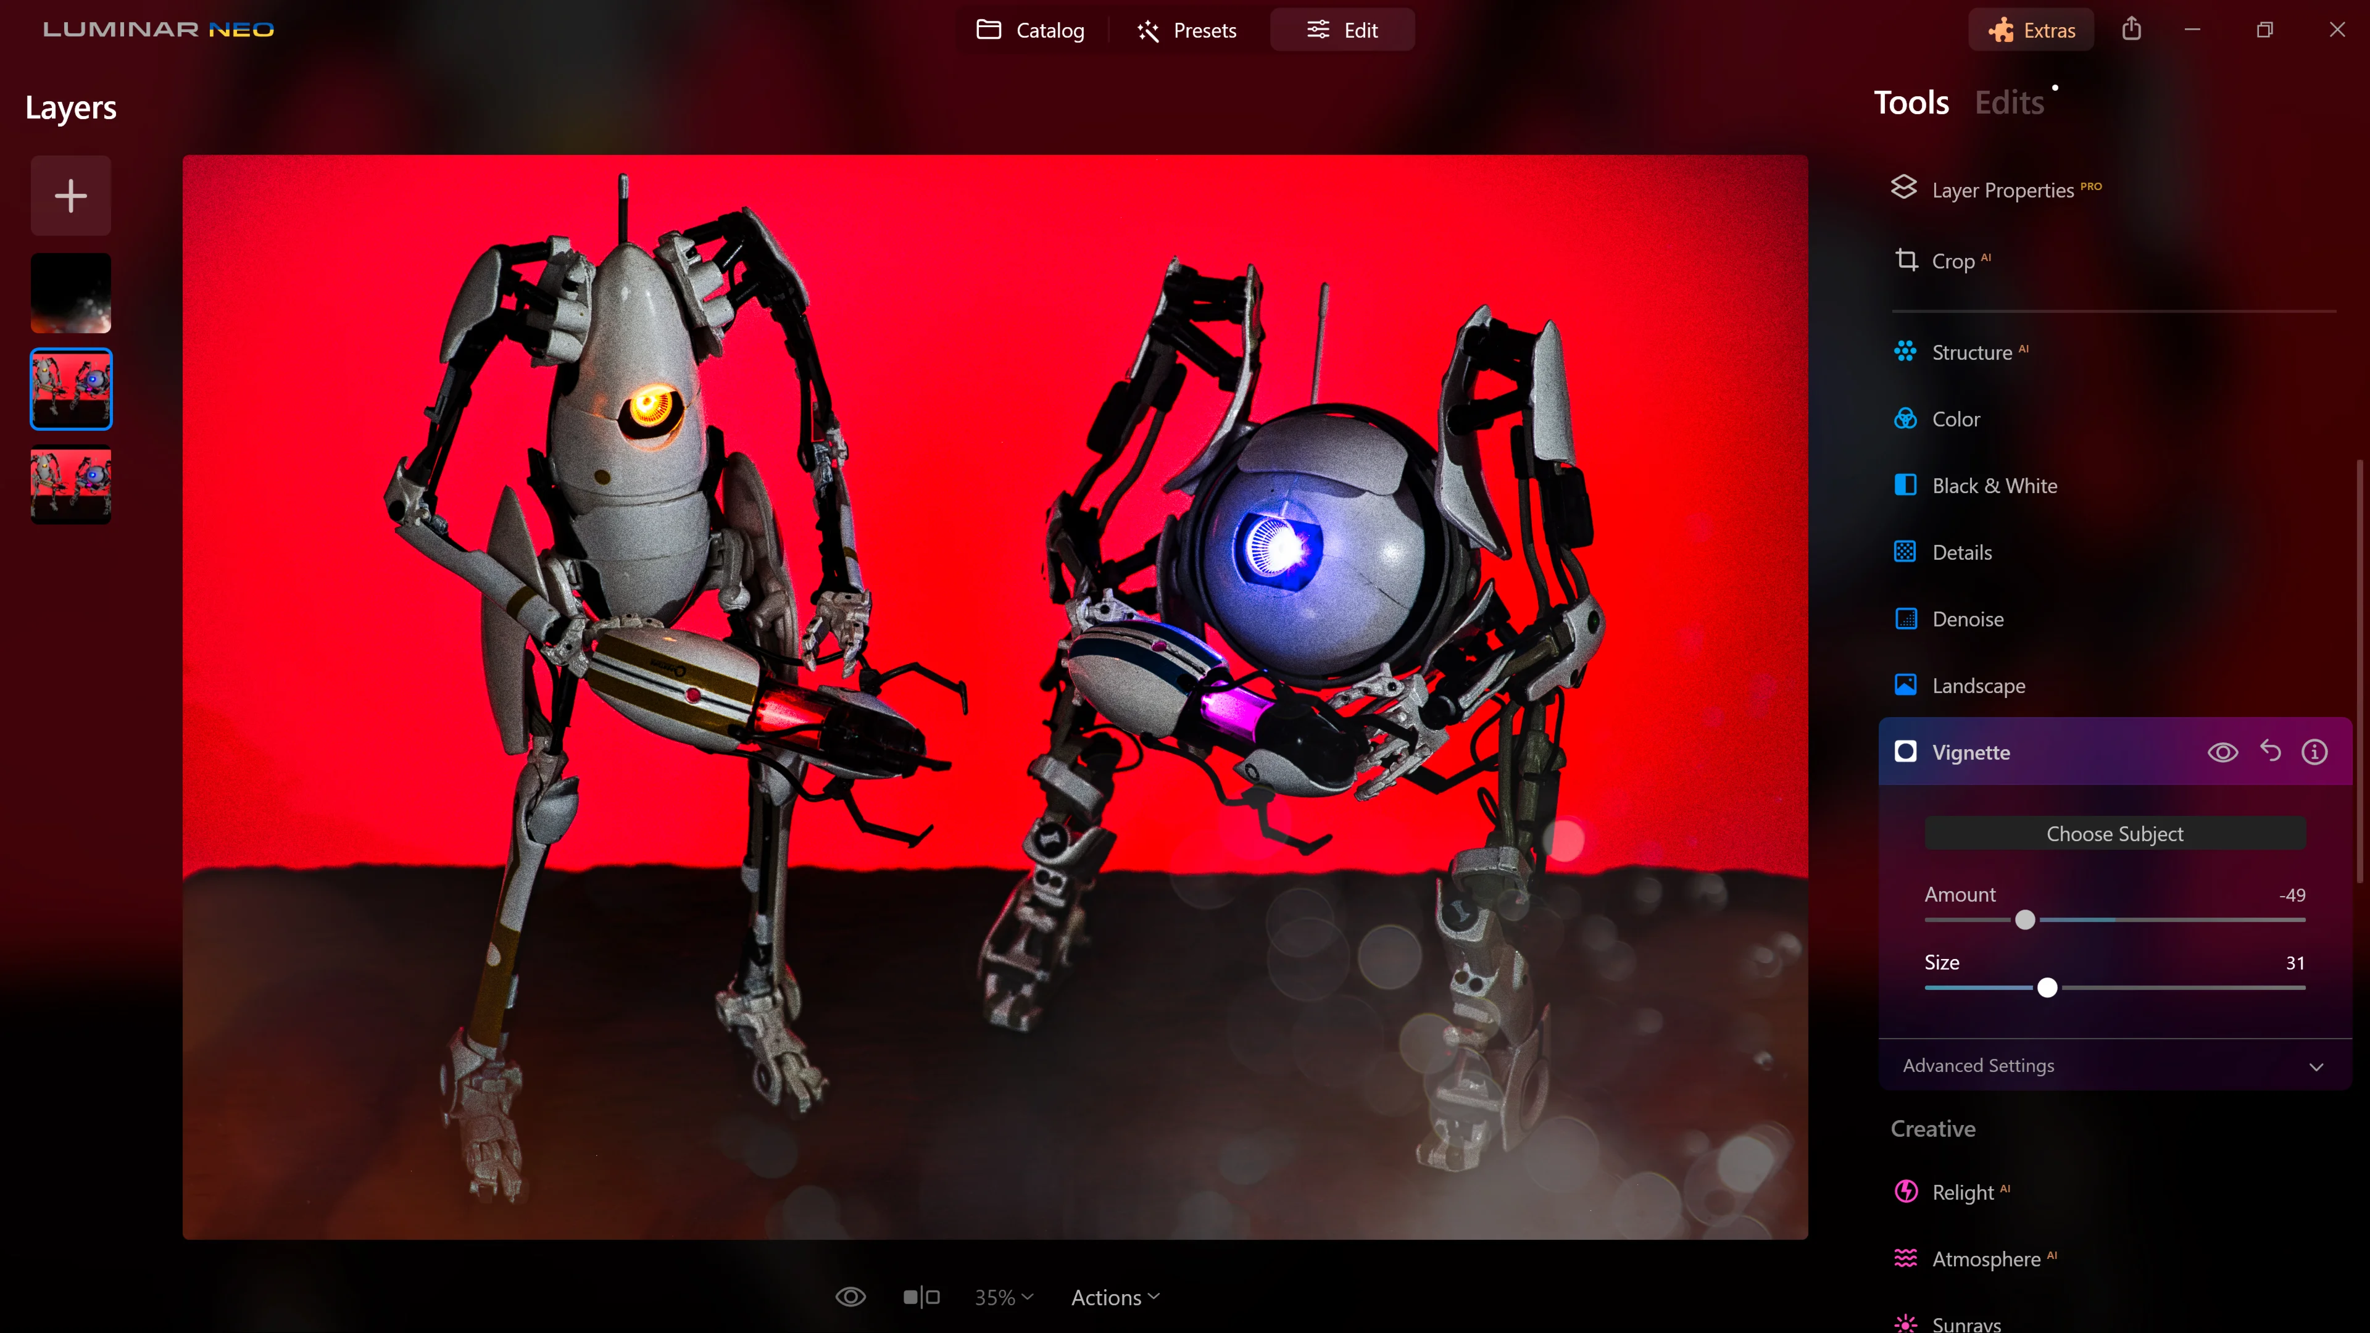Toggle original image preview eye below canvas

pyautogui.click(x=850, y=1297)
